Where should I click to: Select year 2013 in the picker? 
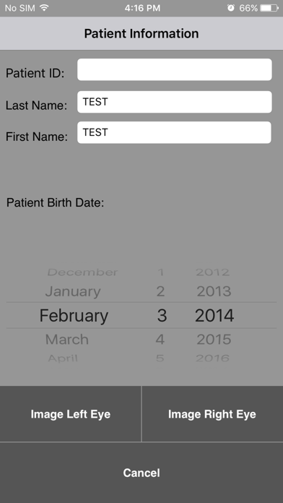[214, 291]
